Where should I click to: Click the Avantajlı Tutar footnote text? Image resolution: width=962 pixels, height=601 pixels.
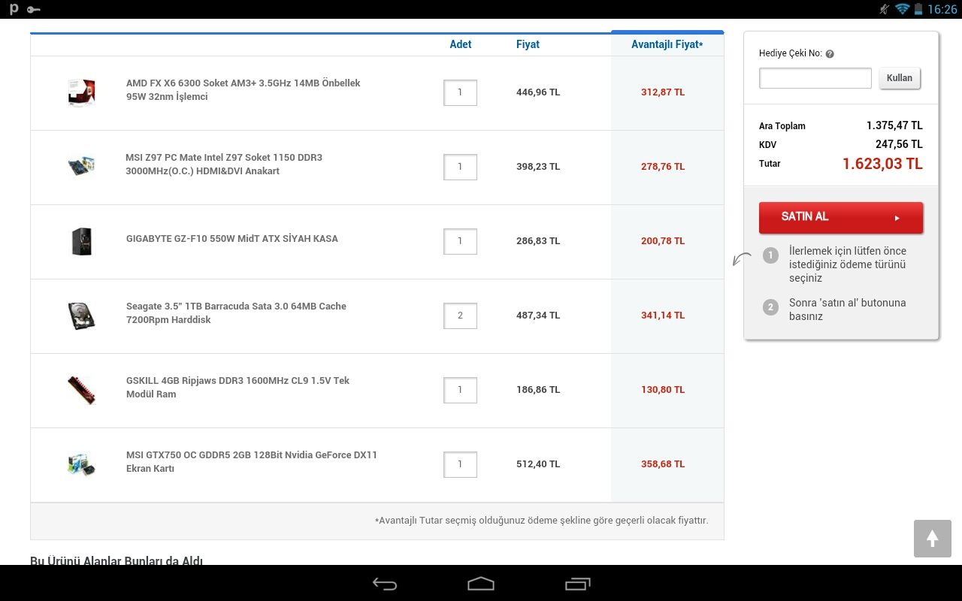pos(541,521)
